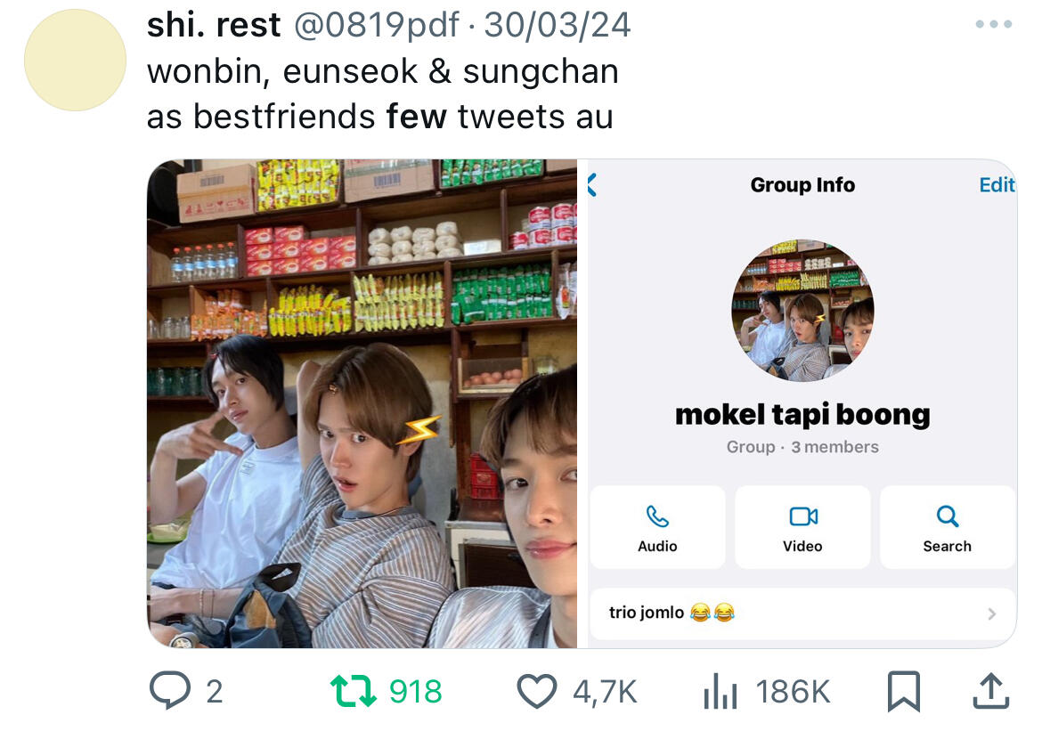Open the @0819pdf username handle
Screen dimensions: 1042x731
tap(376, 25)
